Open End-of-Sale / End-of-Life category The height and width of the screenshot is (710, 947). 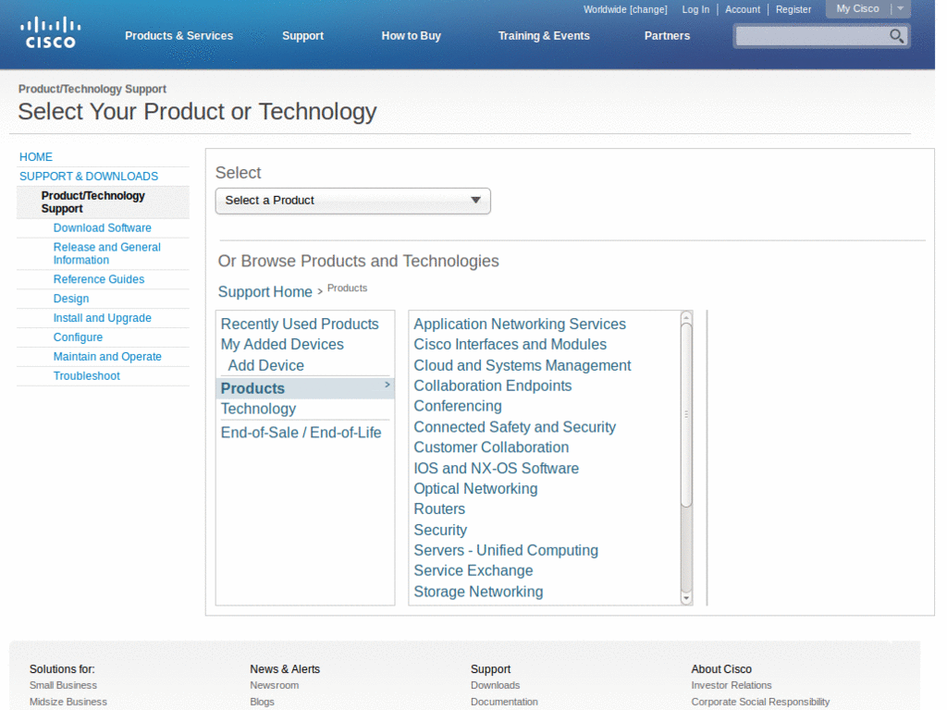[301, 433]
